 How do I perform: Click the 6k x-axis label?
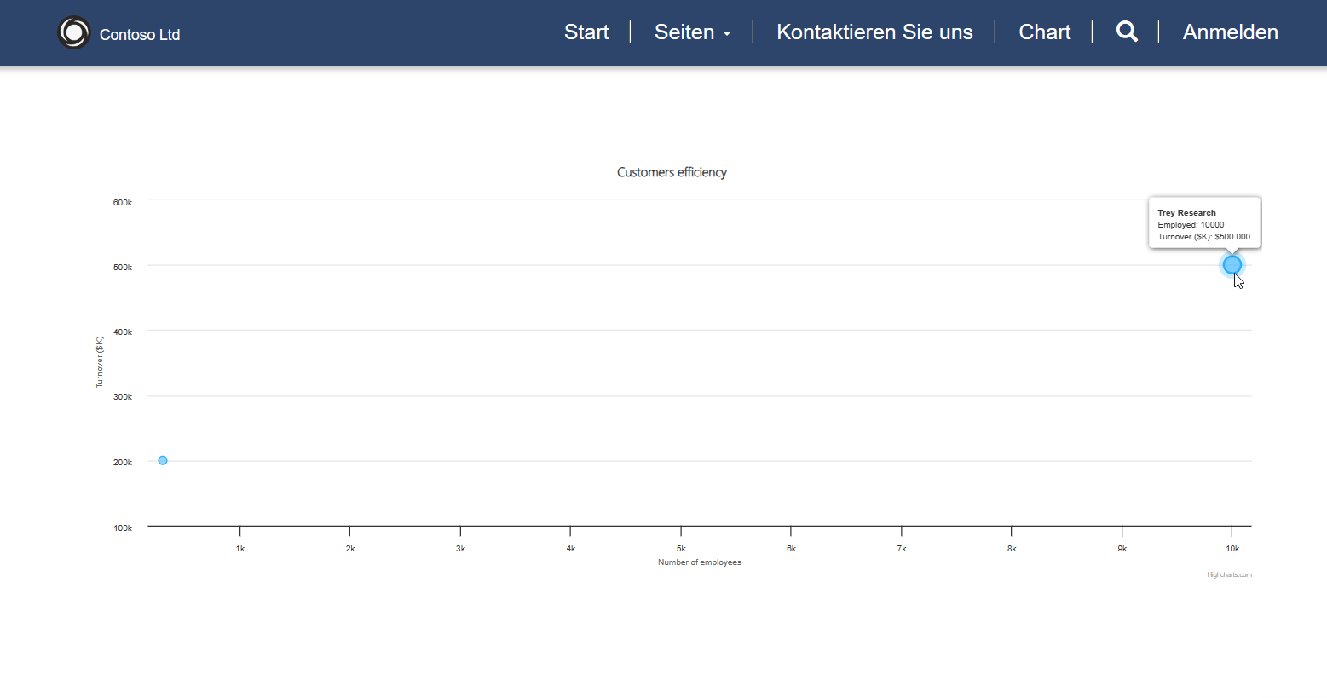click(x=791, y=549)
